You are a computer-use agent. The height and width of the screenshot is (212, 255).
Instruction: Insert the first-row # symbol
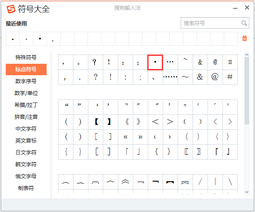click(x=230, y=62)
